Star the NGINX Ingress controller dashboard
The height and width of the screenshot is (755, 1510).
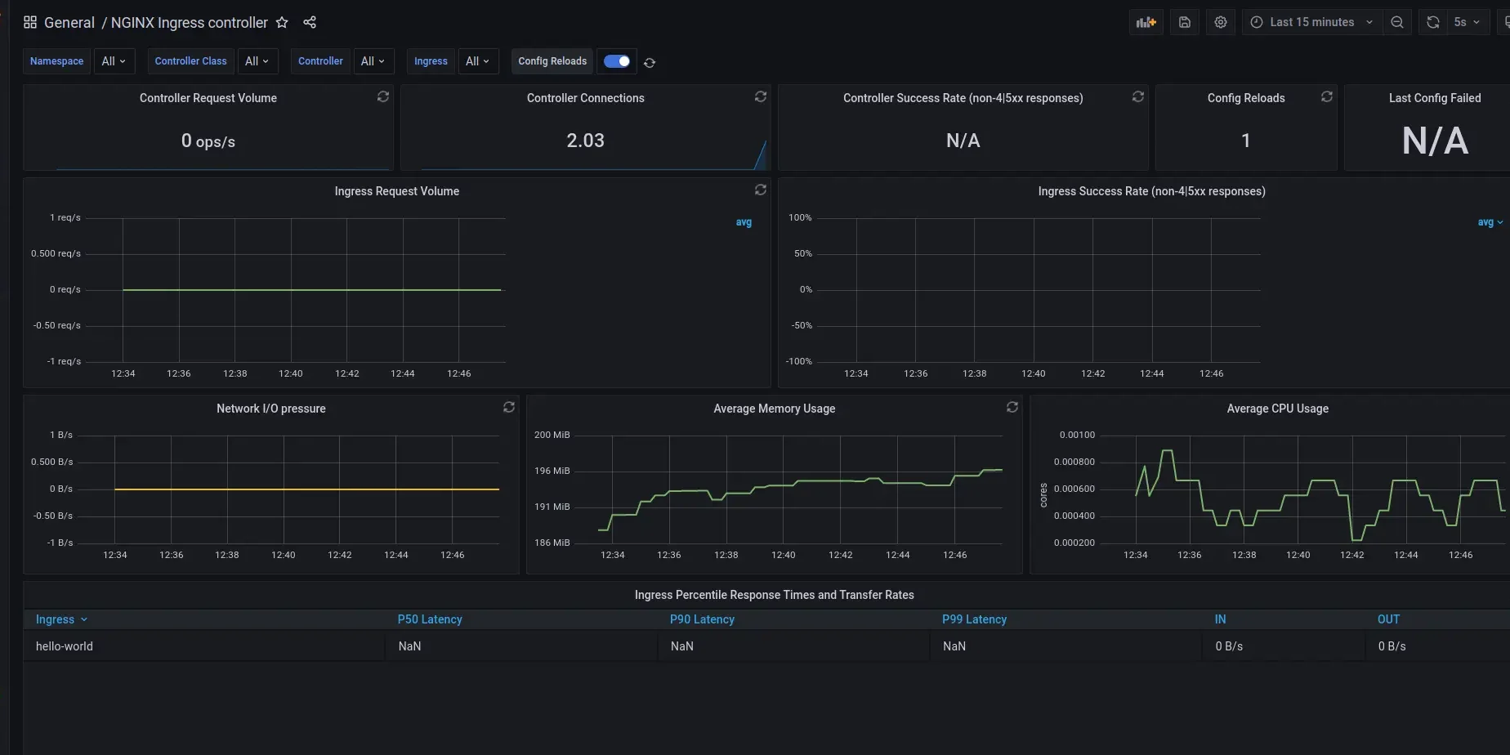pos(282,22)
